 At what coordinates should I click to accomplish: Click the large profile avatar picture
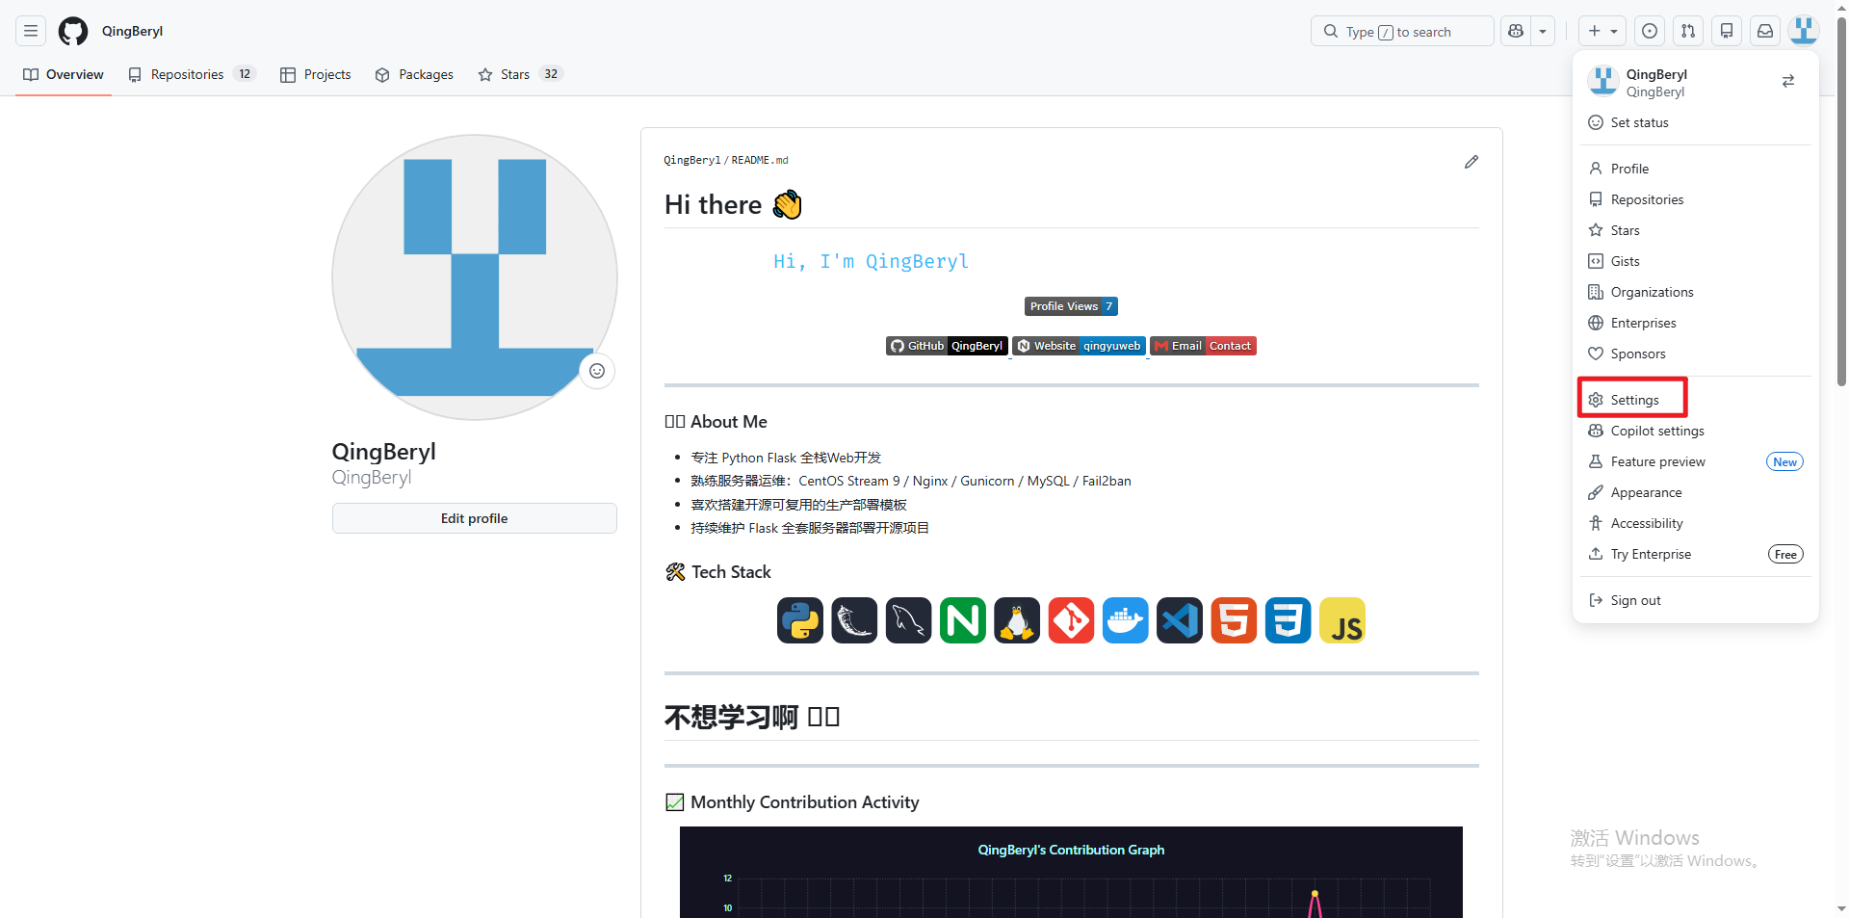(x=475, y=277)
